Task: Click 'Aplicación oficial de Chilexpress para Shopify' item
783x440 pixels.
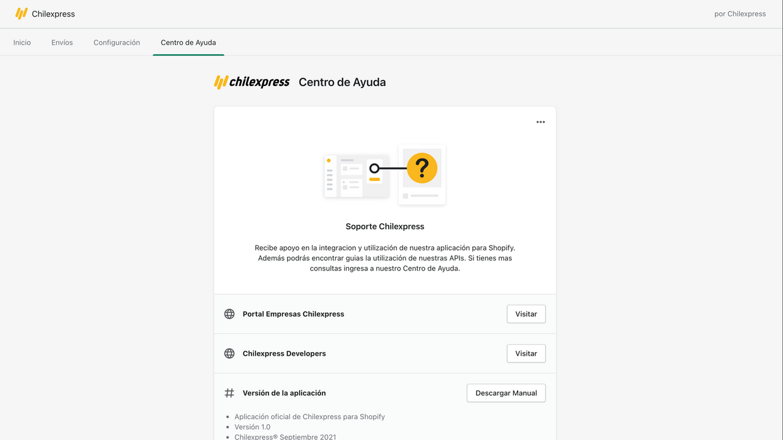Action: [x=310, y=417]
